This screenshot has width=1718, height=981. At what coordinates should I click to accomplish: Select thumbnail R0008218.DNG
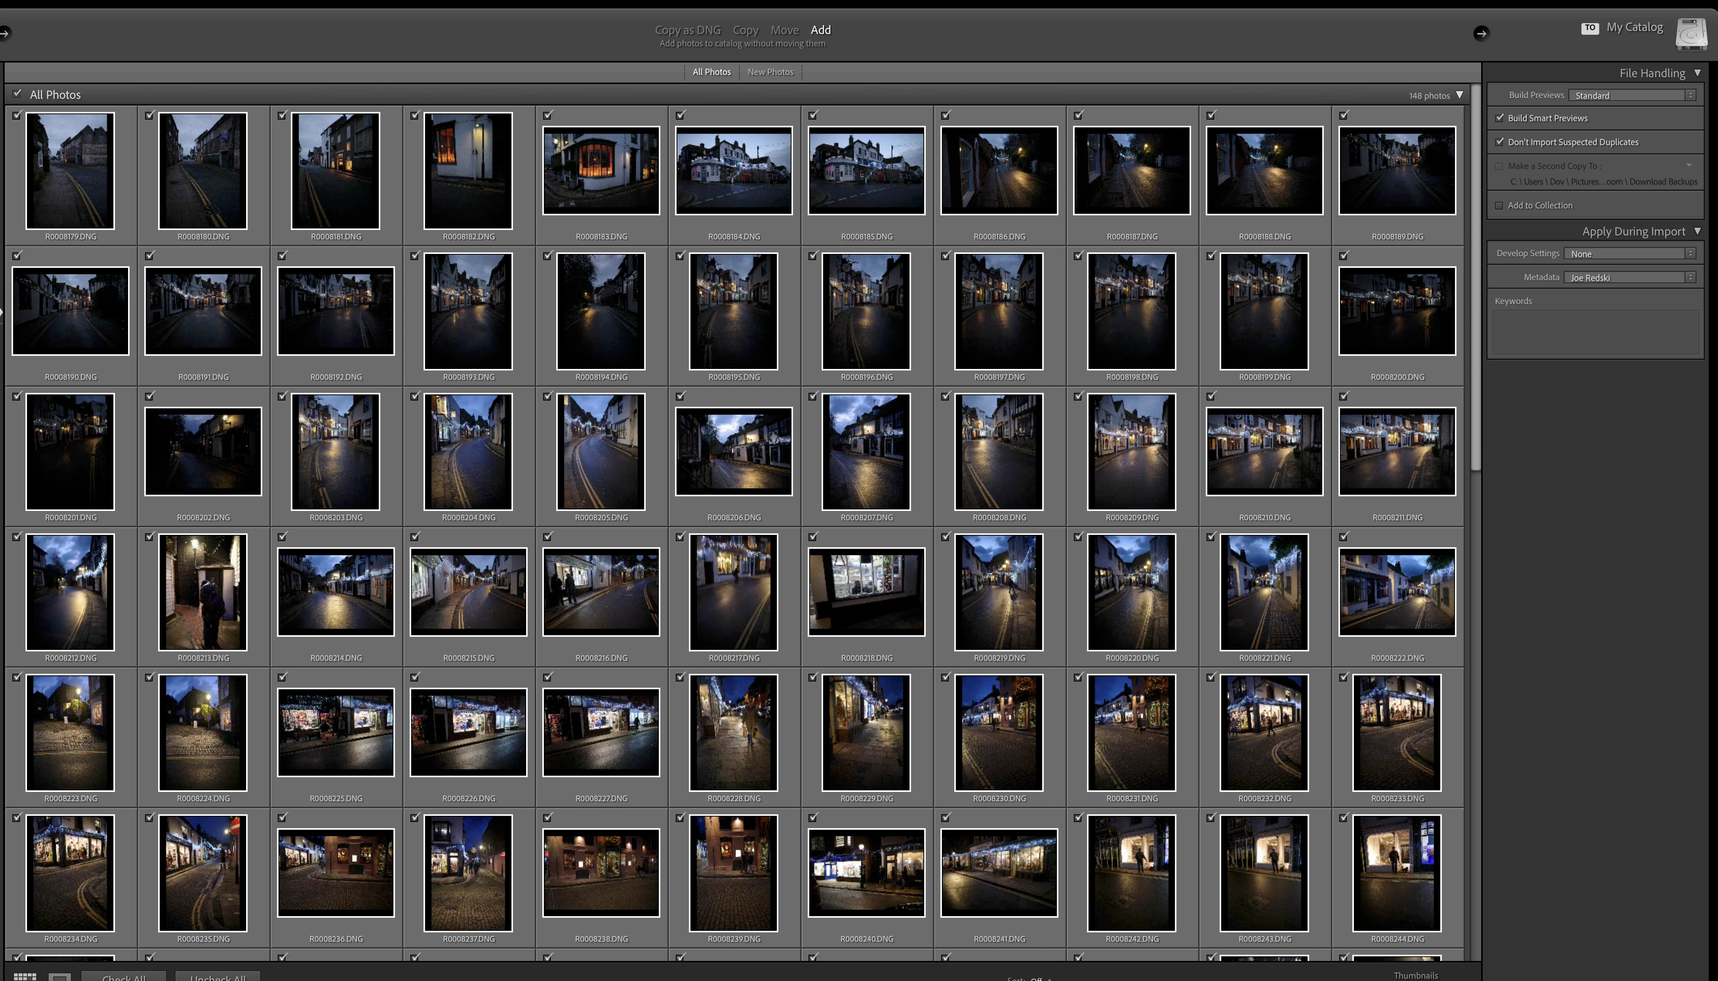point(866,592)
